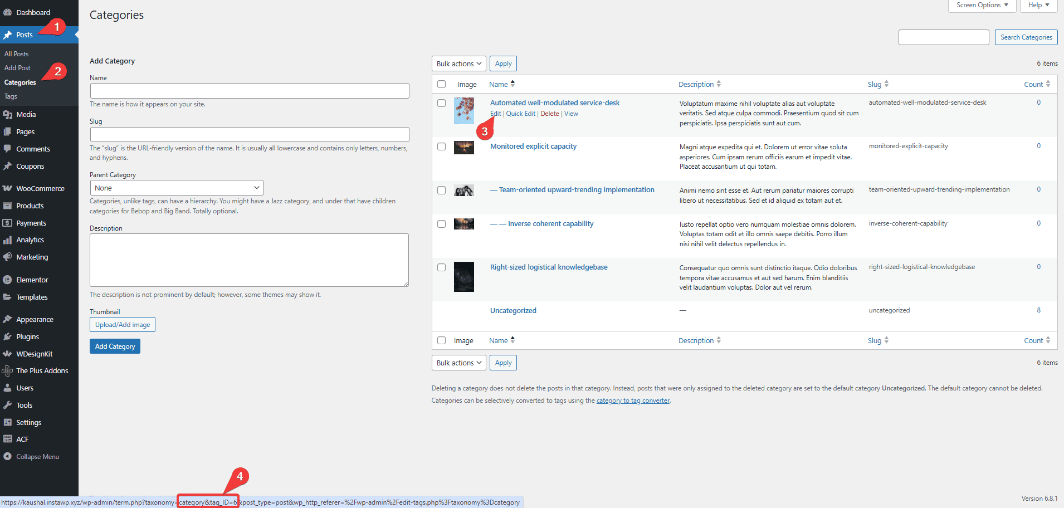Open the Bulk actions dropdown
Viewport: 1064px width, 508px height.
[458, 63]
